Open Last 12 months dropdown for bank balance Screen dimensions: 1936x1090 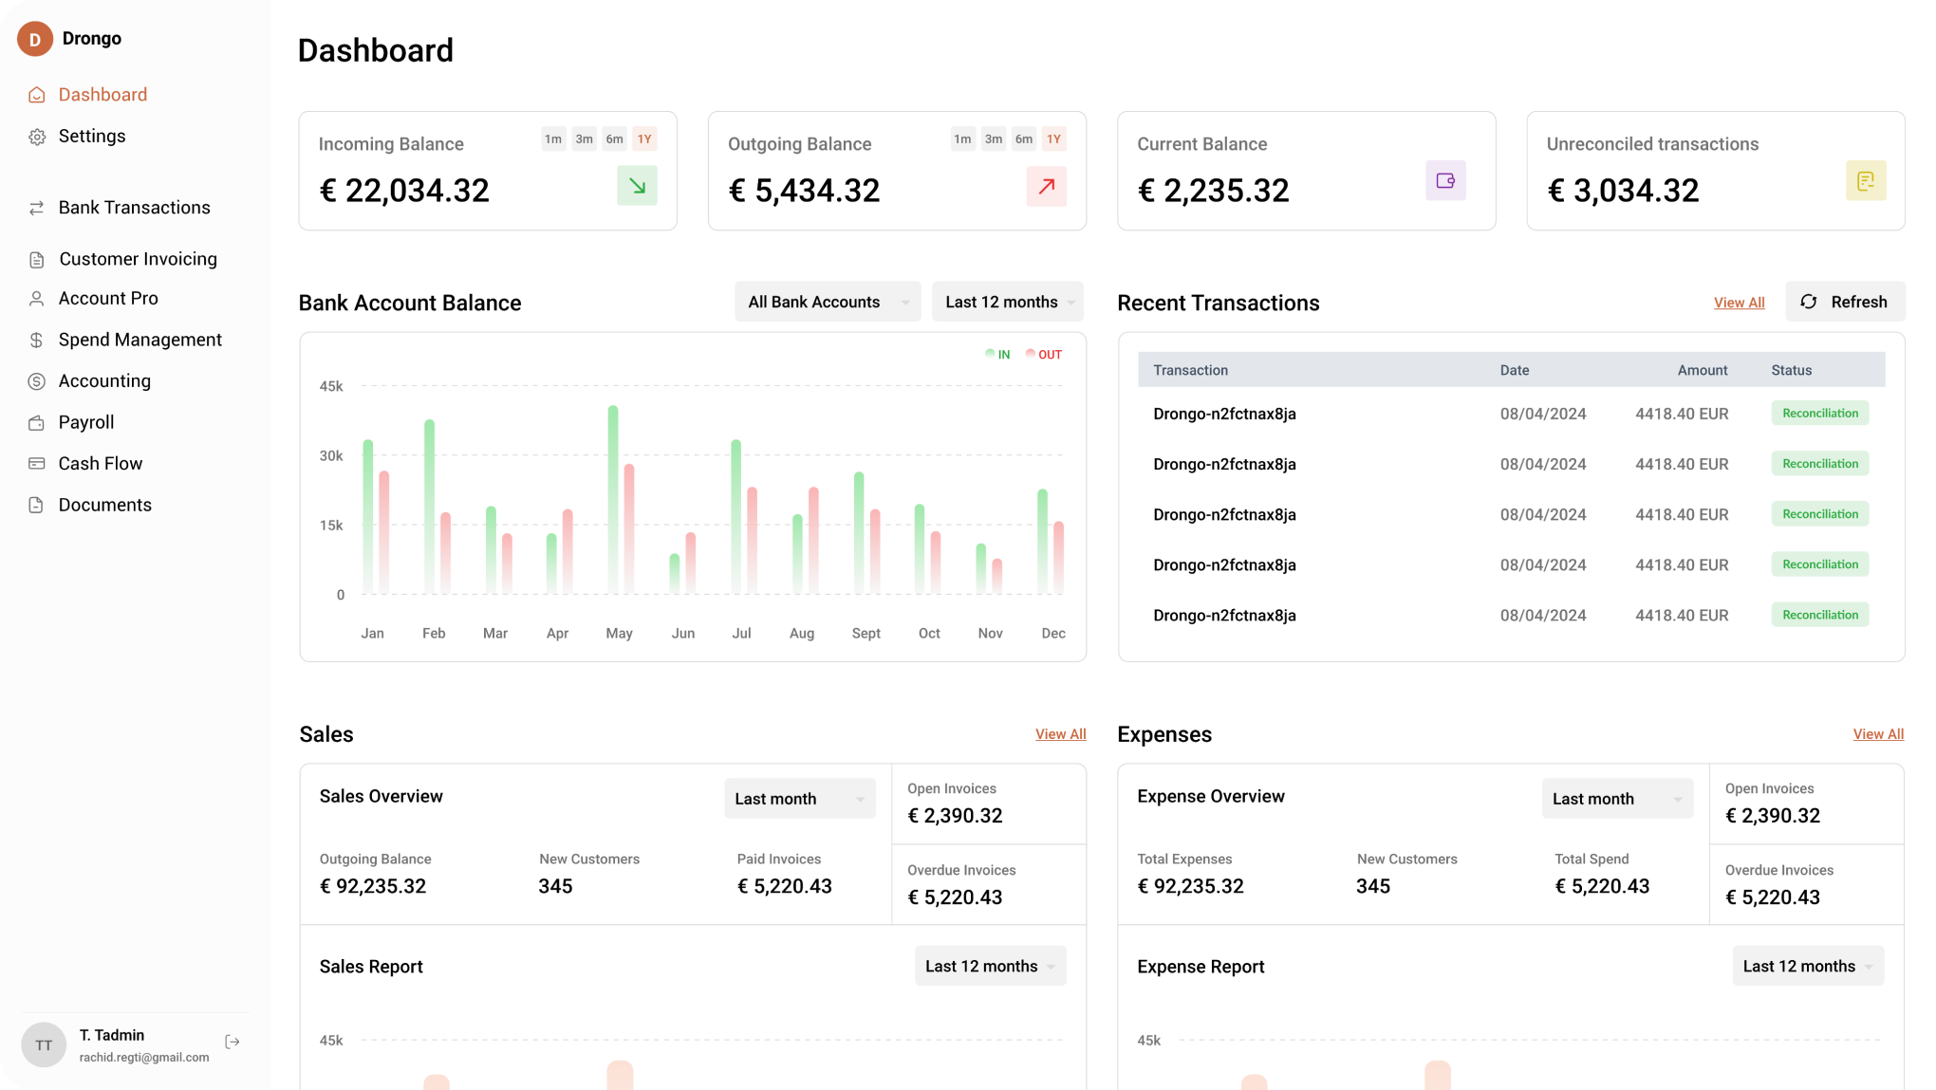click(x=1007, y=302)
